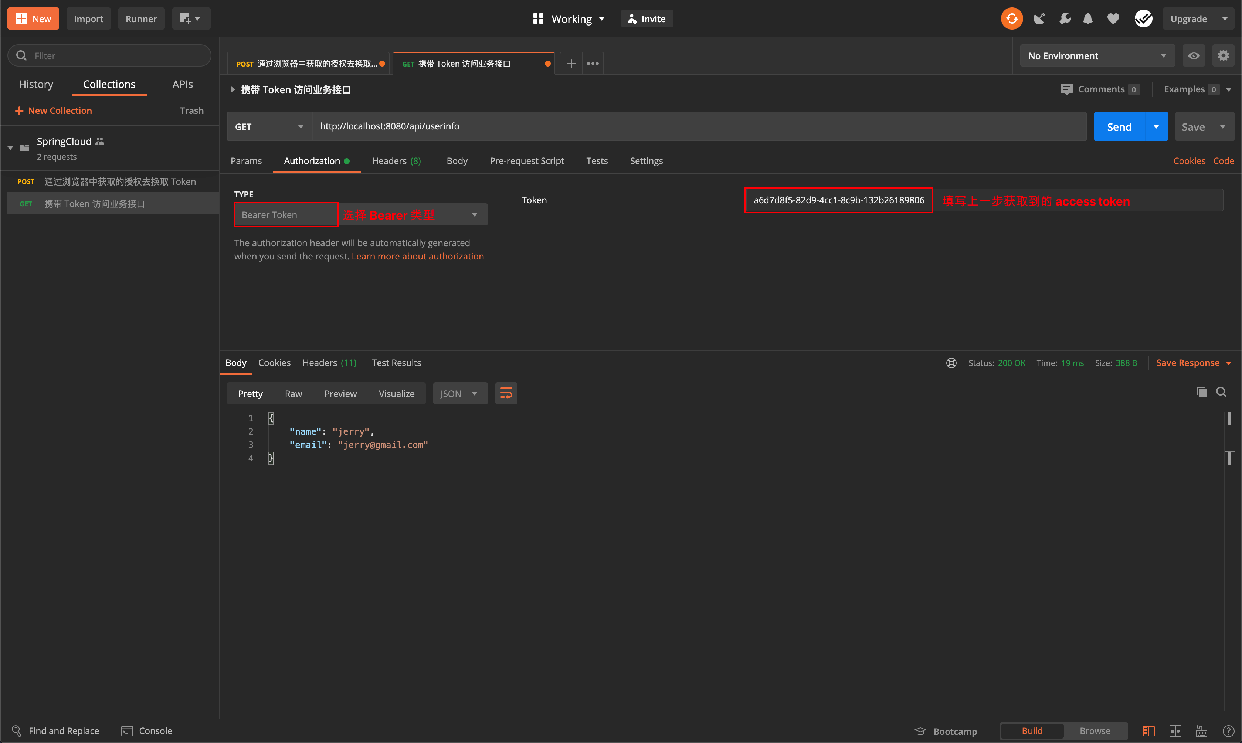Open Find and Replace
Image resolution: width=1242 pixels, height=743 pixels.
point(55,731)
